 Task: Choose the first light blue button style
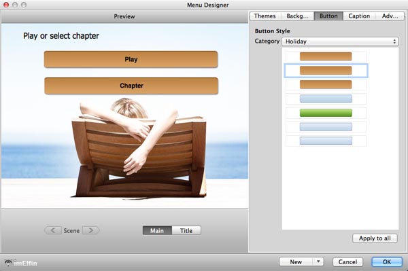click(326, 98)
